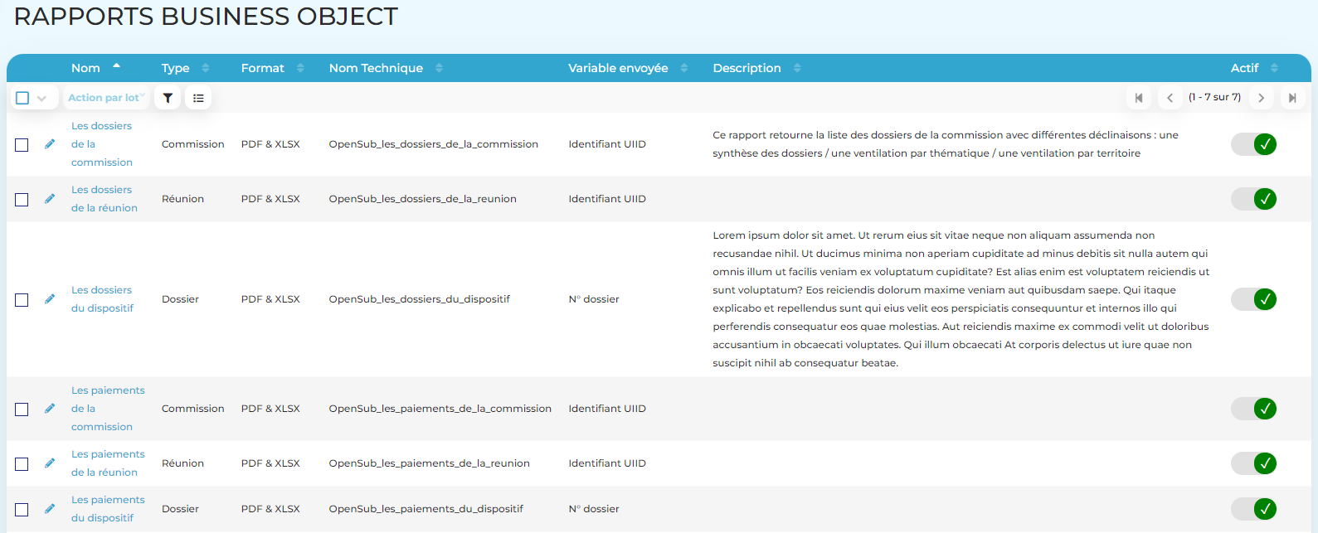Go to the next page arrow
1318x533 pixels.
(1261, 98)
